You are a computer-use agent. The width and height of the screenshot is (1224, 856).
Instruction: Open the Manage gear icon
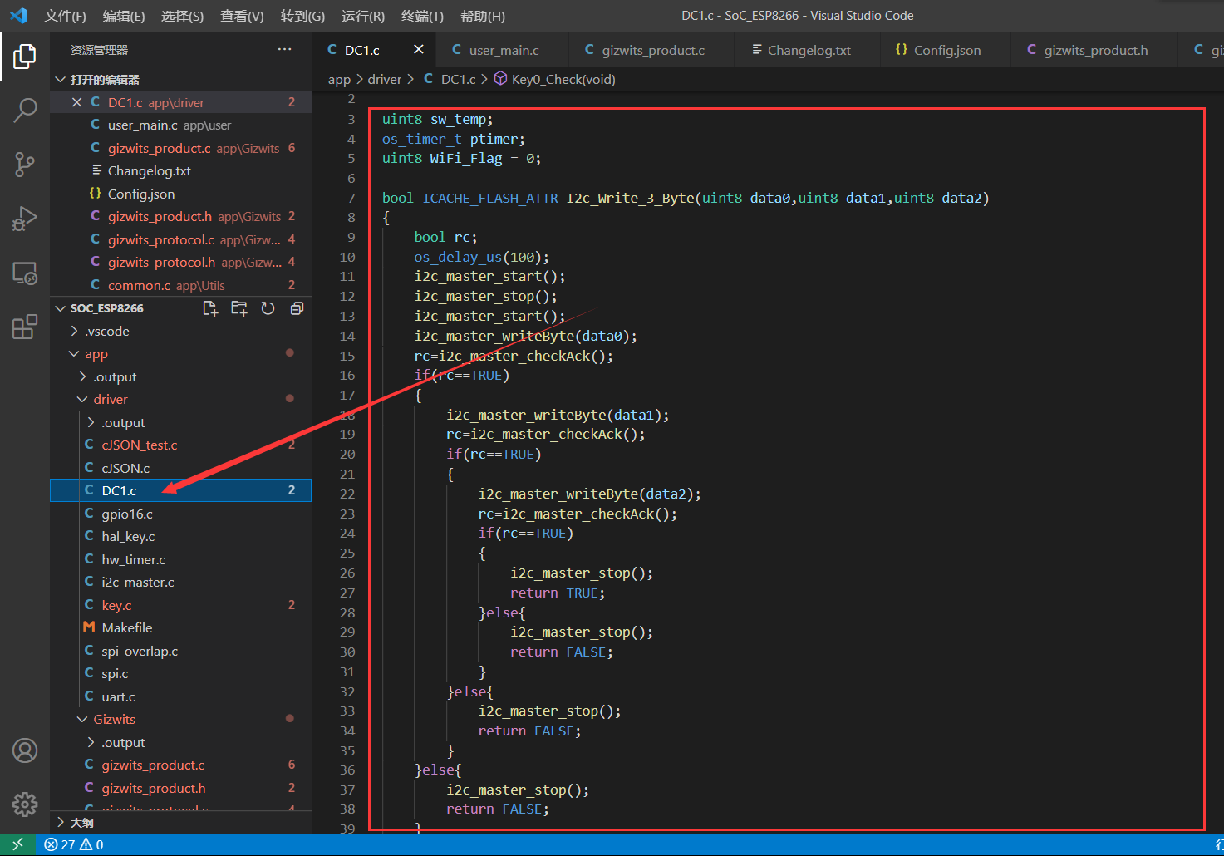coord(25,804)
